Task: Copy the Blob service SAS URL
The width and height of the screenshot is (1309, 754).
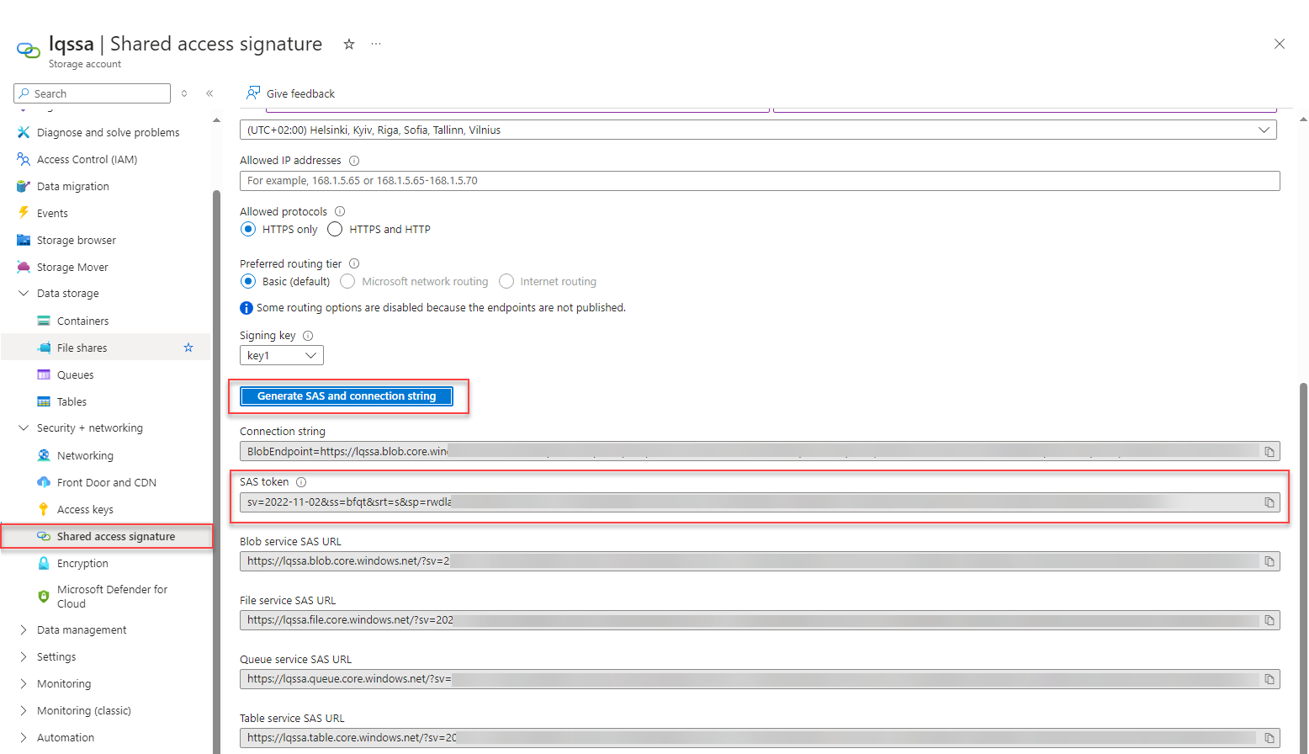Action: click(x=1269, y=561)
